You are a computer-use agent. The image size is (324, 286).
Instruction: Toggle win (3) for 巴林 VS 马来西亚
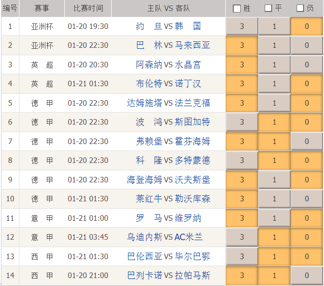click(x=242, y=45)
